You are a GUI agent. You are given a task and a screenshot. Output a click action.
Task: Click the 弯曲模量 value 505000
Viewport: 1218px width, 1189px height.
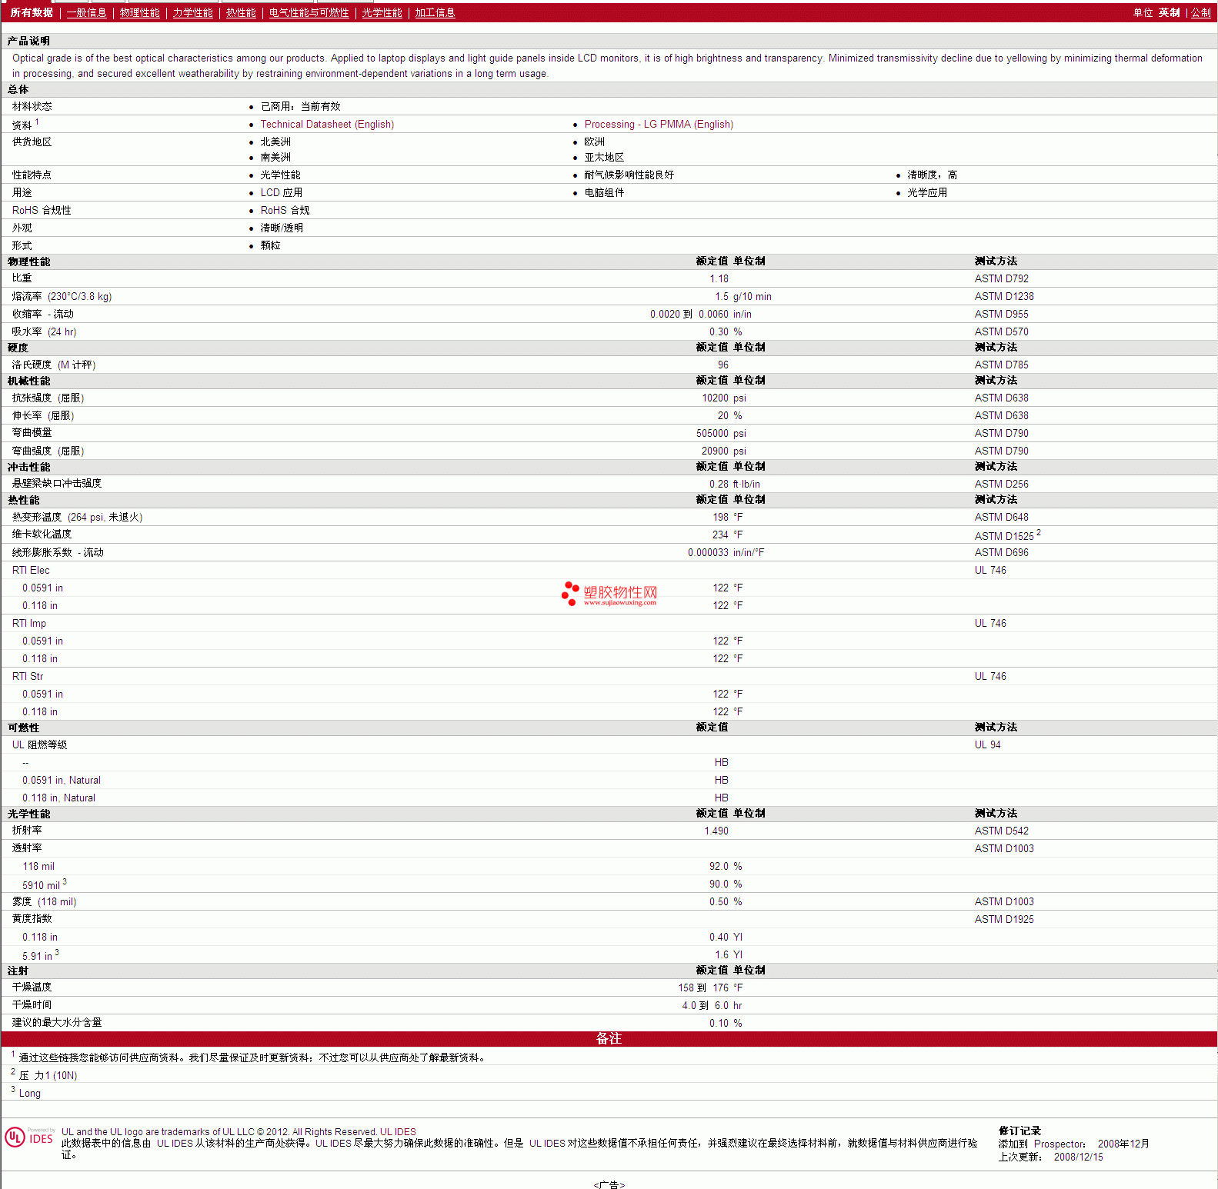(712, 434)
